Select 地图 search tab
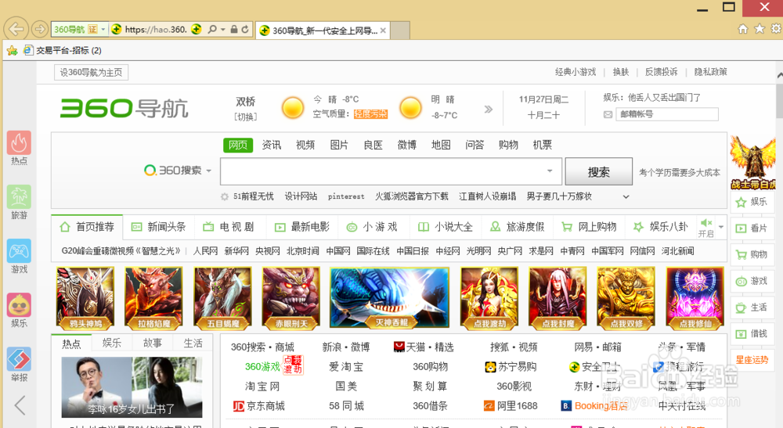Image resolution: width=783 pixels, height=428 pixels. [441, 146]
